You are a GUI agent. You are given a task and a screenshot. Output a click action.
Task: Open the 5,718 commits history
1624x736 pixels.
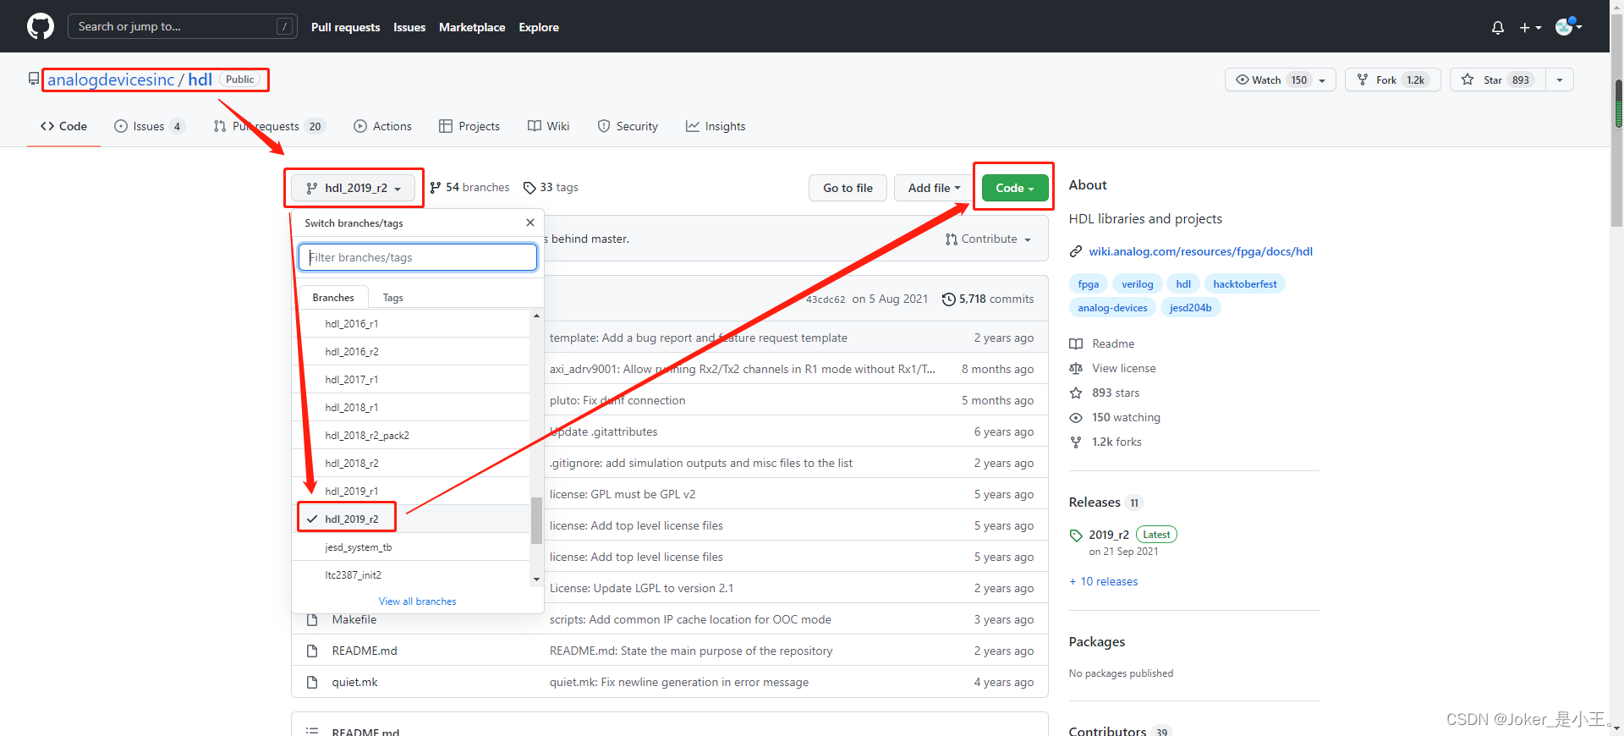[988, 299]
